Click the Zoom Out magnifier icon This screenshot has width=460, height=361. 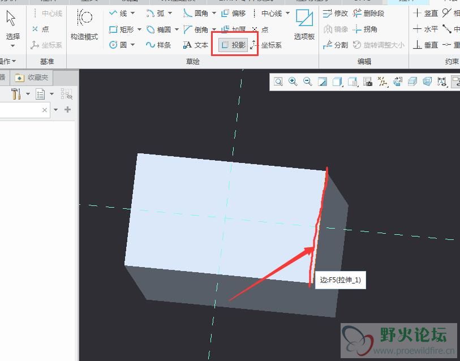(x=307, y=81)
